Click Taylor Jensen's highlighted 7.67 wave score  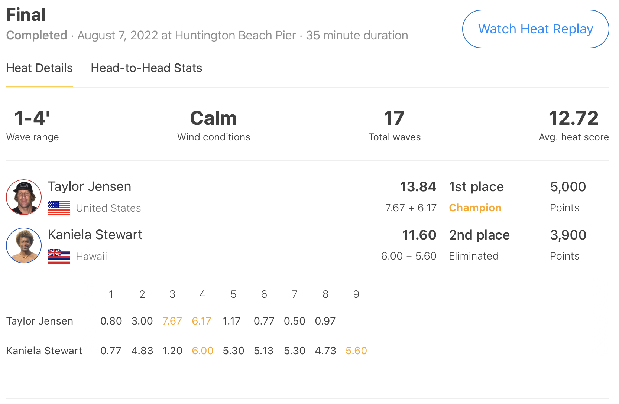[172, 321]
